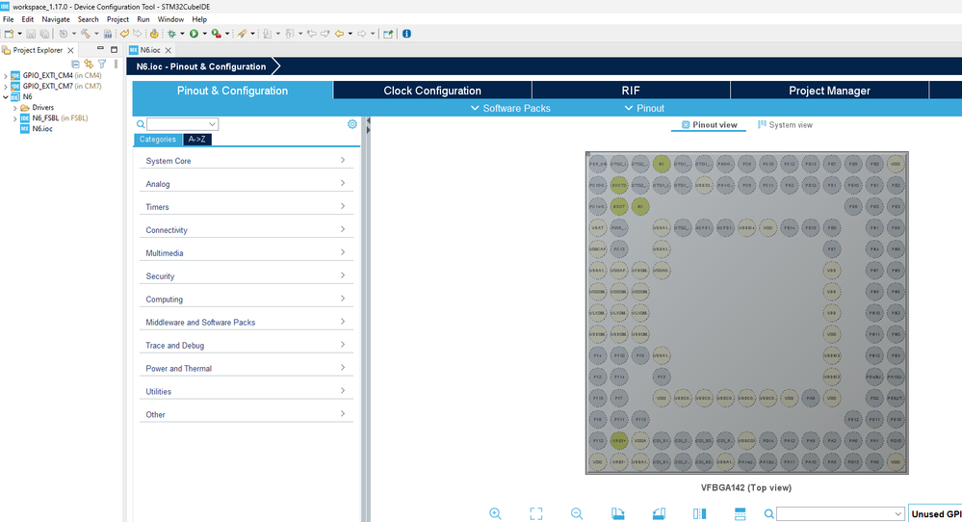The image size is (962, 522).
Task: Click the VREF+ pin on the chip
Action: point(619,440)
